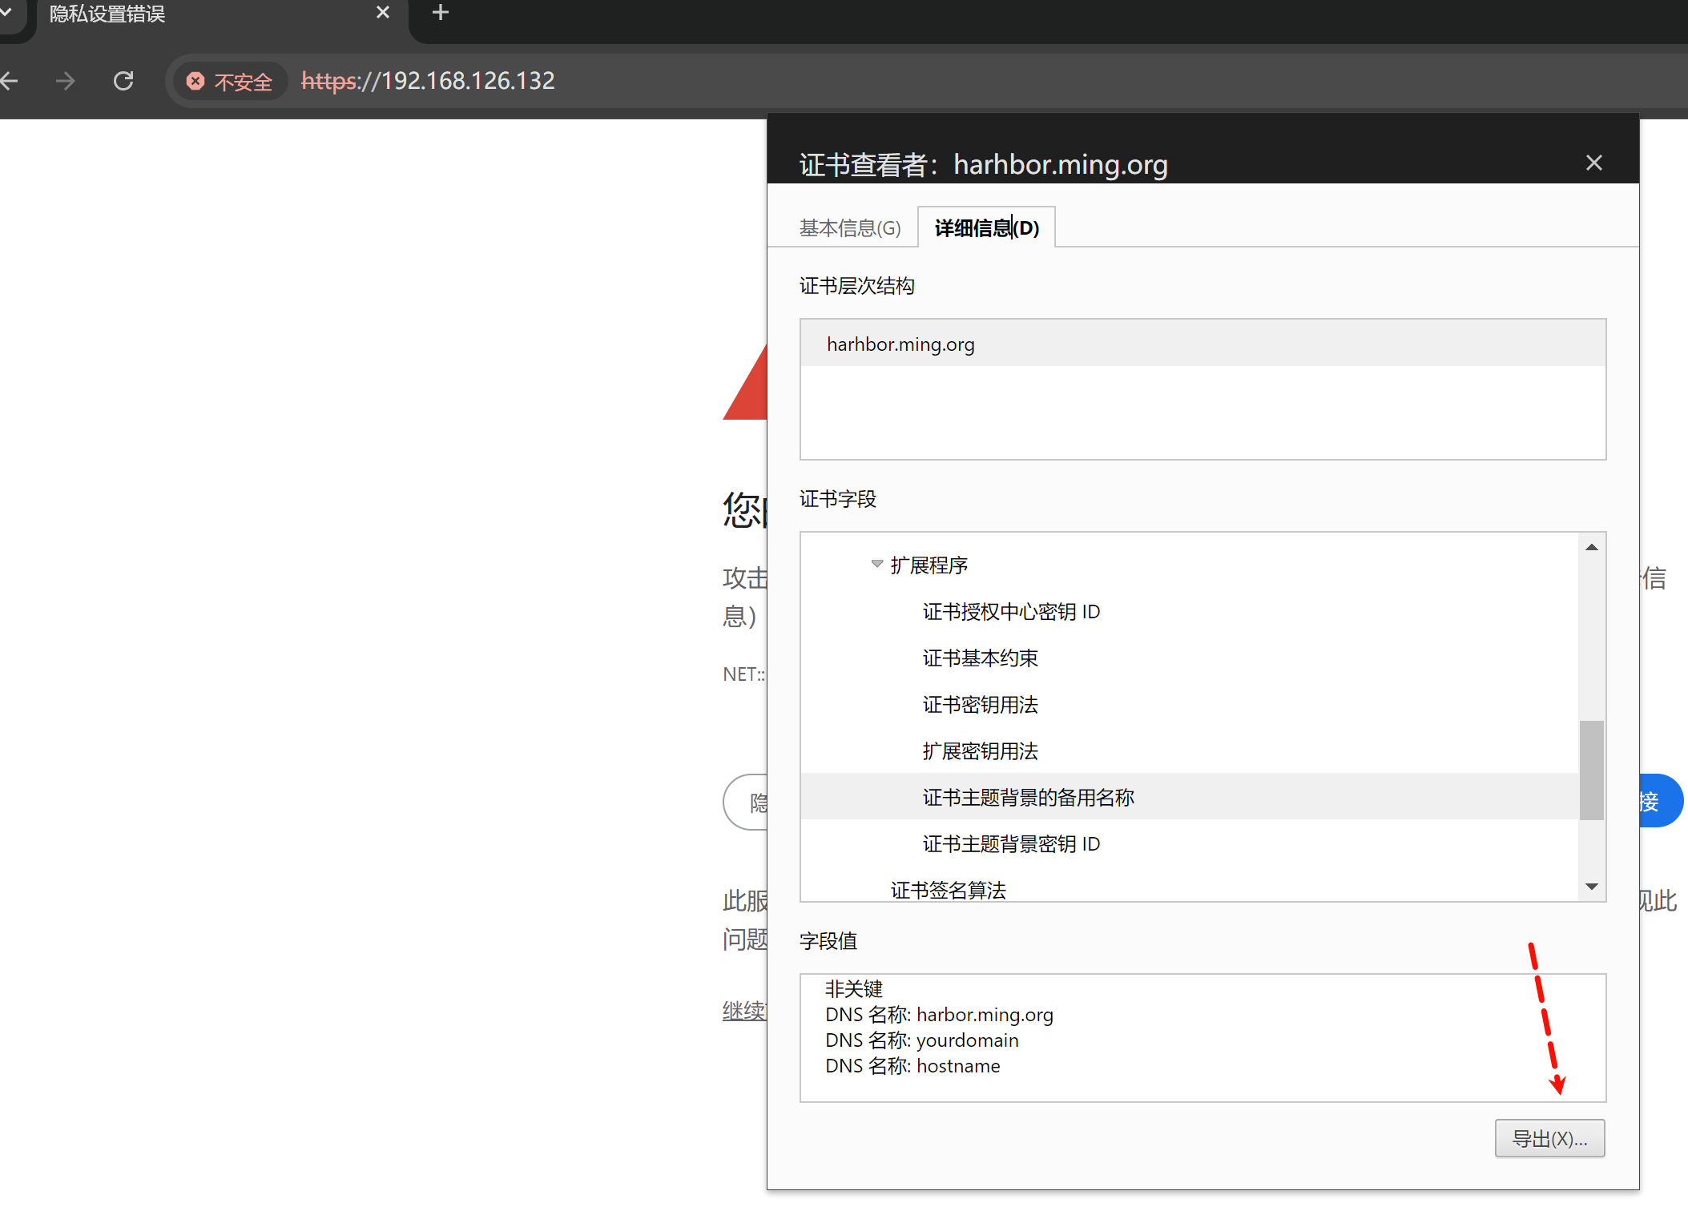1688x1219 pixels.
Task: Select the 详细信息(D) tab
Action: pyautogui.click(x=986, y=228)
